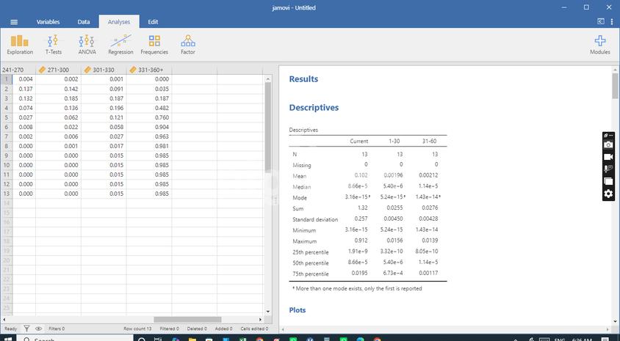Screen dimensions: 620x341
Task: Select the 331-360+ column header
Action: [x=149, y=70]
